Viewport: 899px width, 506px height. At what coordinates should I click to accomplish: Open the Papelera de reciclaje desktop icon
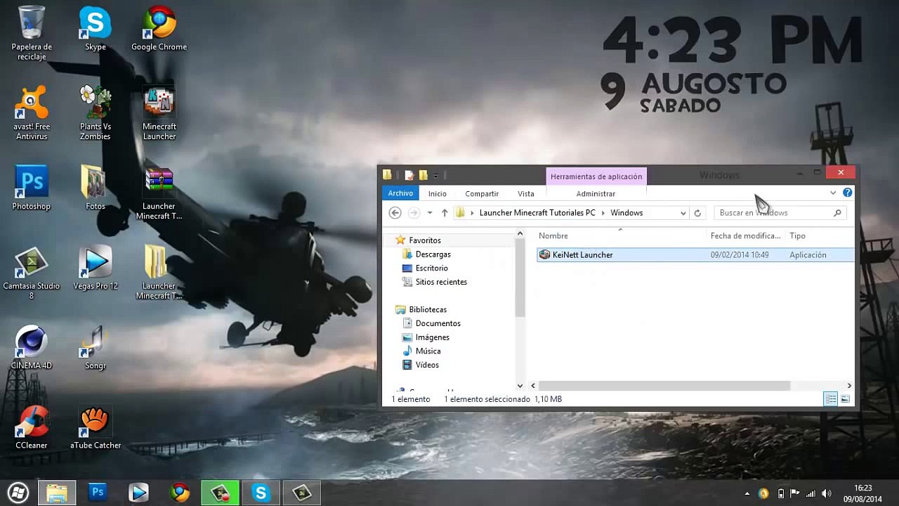point(32,33)
